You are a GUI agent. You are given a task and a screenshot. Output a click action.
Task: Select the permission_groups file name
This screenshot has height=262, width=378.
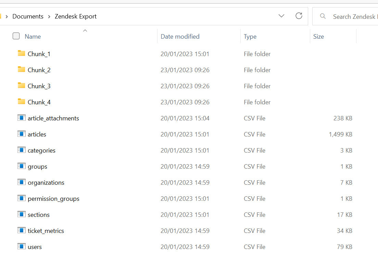[53, 199]
